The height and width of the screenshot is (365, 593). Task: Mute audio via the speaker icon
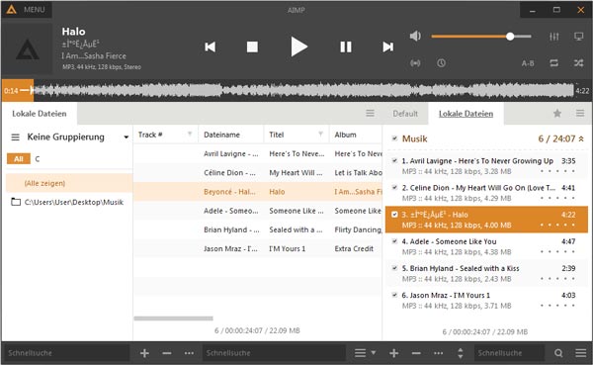pyautogui.click(x=415, y=37)
